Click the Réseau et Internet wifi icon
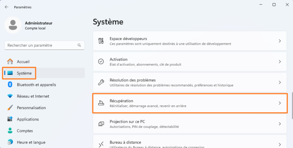 (x=10, y=96)
